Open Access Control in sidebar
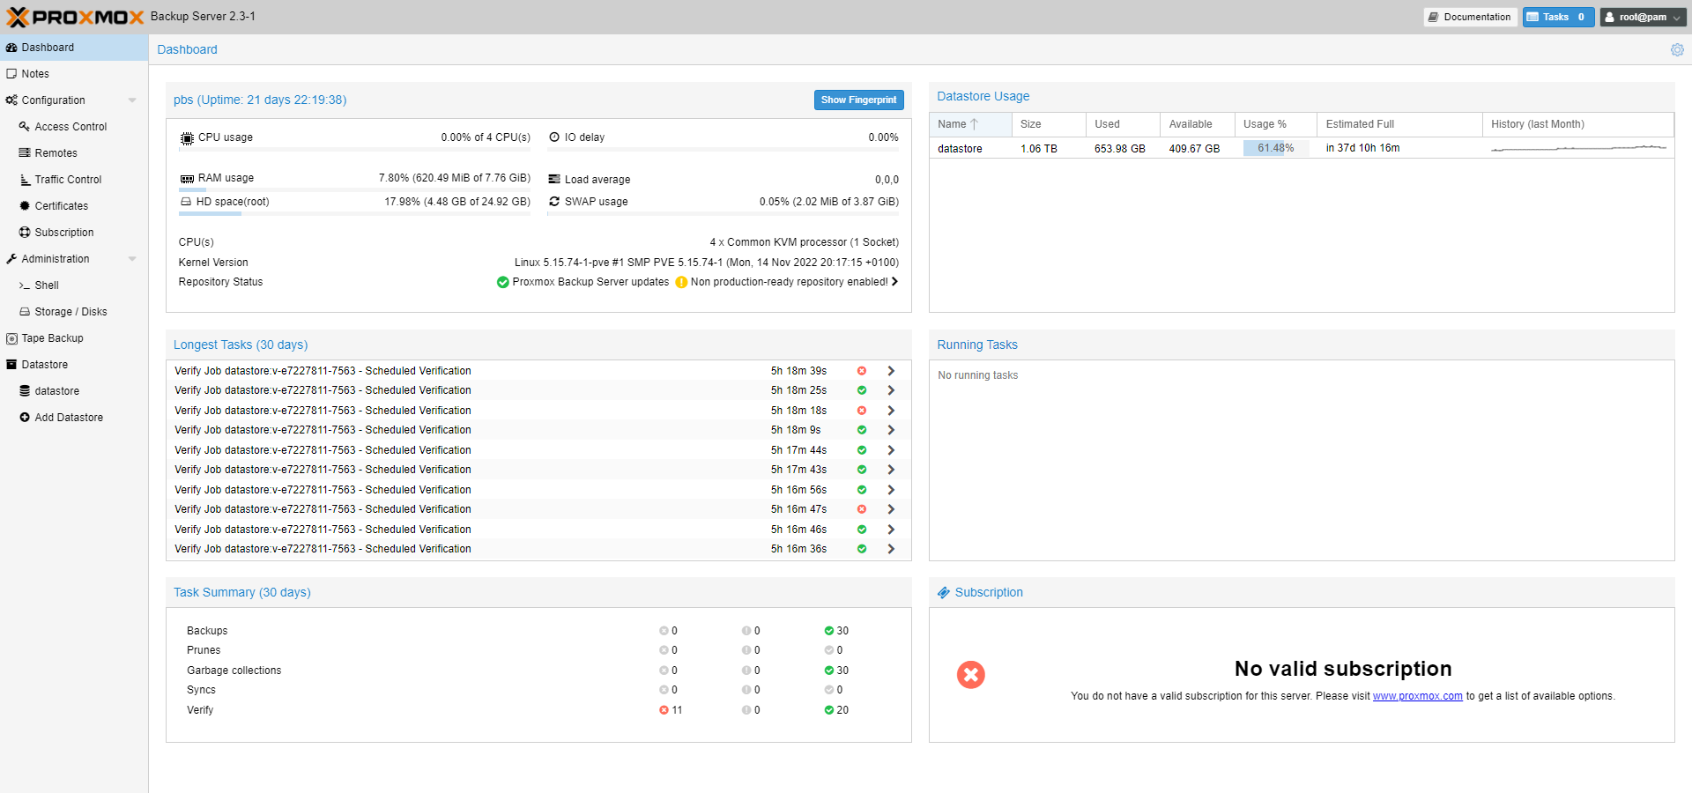Image resolution: width=1692 pixels, height=793 pixels. coord(74,127)
